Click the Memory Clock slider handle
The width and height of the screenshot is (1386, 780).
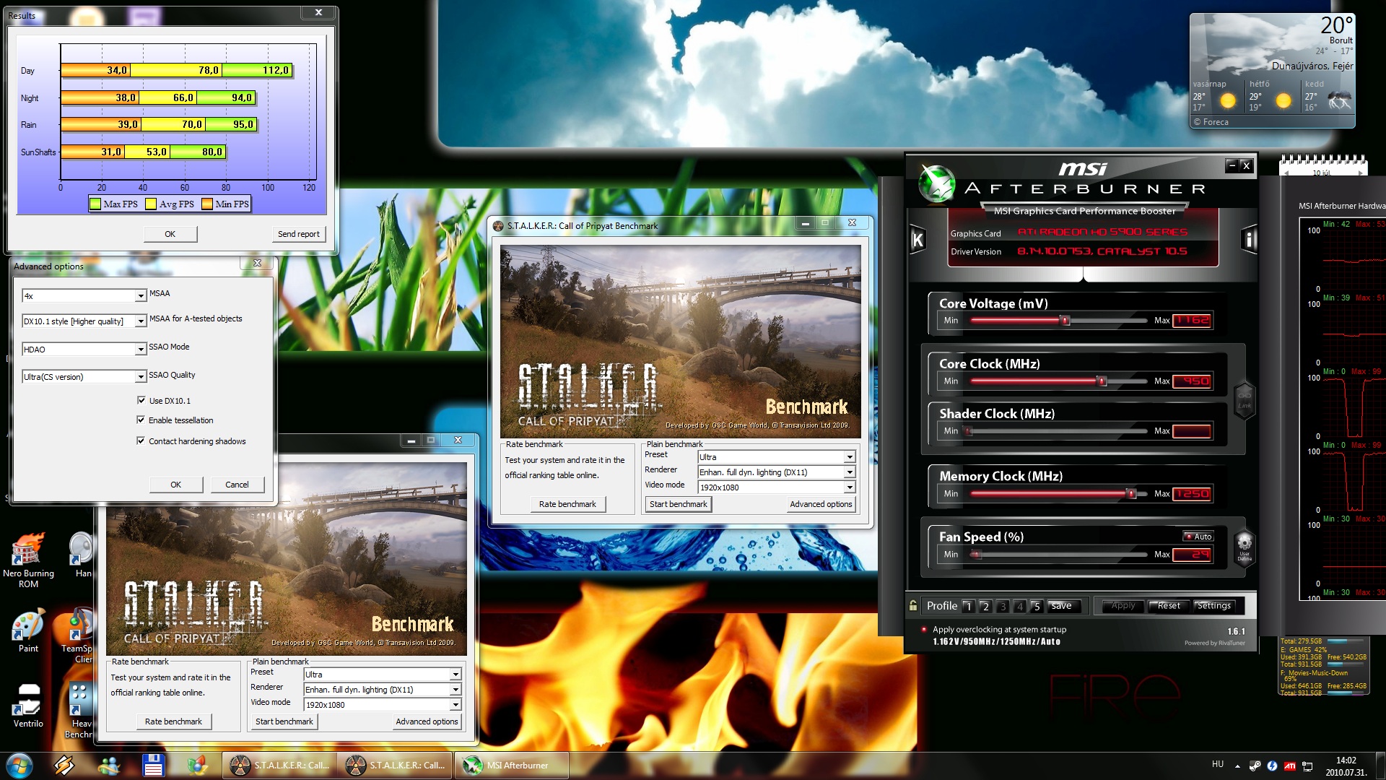[x=1131, y=494]
